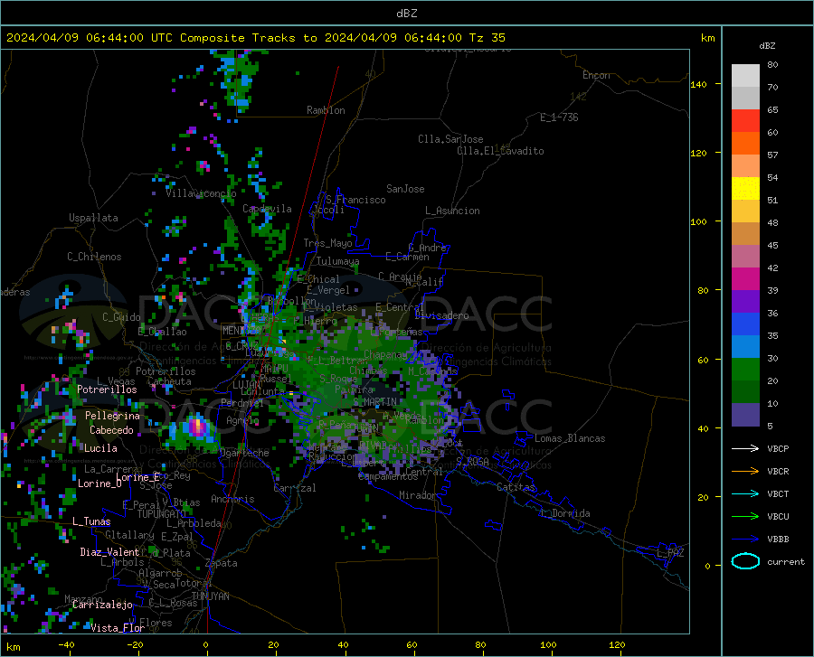
Task: Click the 'Anchoris' map label
Action: (x=232, y=499)
